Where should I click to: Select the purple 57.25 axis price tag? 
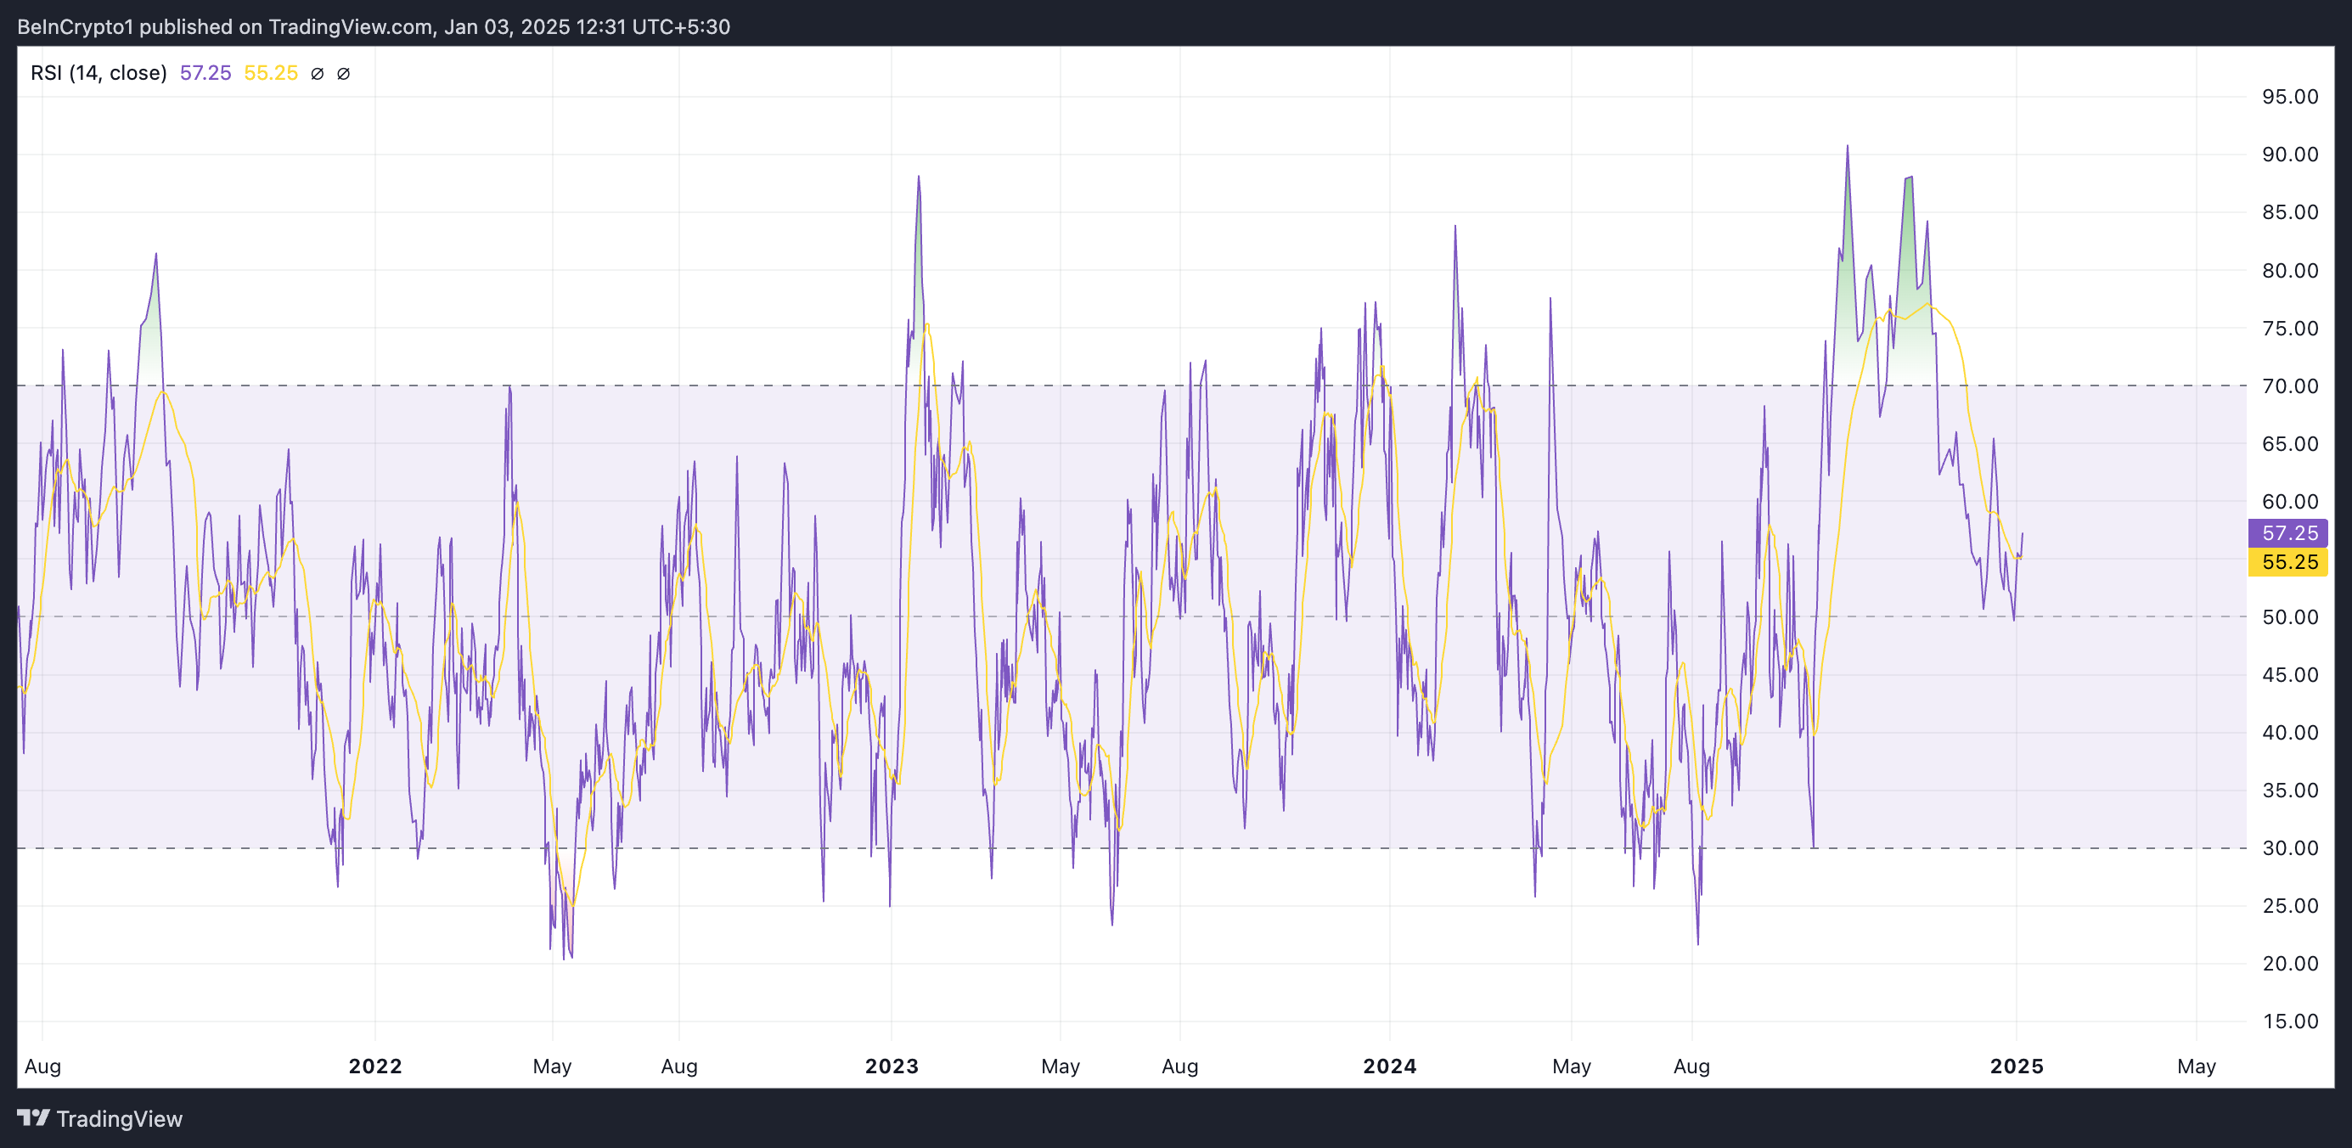coord(2288,532)
